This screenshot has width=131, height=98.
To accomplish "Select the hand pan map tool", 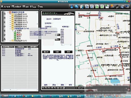I will point(52,88).
